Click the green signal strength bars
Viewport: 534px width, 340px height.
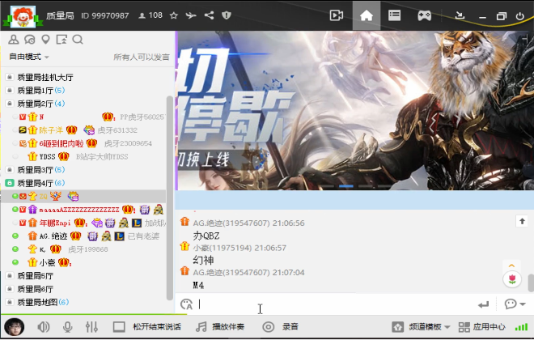coord(521,327)
